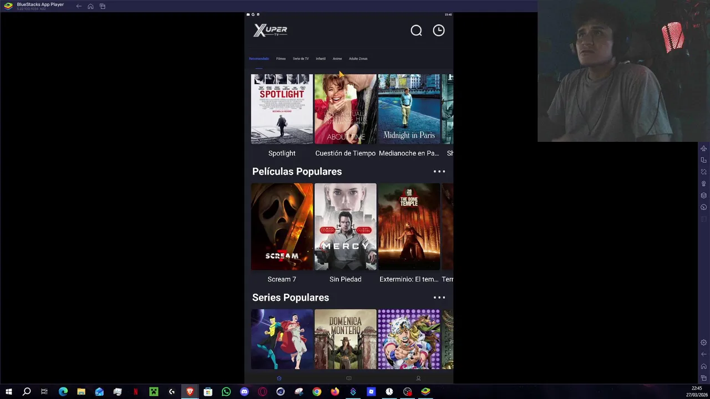Open Opera GX from the taskbar
710x399 pixels.
262,392
